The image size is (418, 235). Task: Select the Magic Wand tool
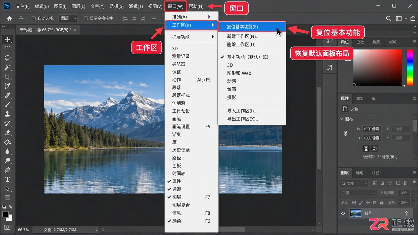(x=8, y=67)
